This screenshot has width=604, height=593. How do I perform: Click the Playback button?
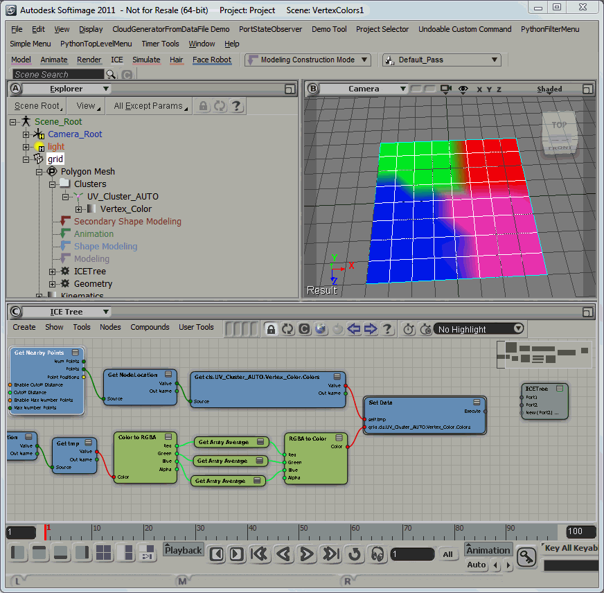click(x=184, y=550)
